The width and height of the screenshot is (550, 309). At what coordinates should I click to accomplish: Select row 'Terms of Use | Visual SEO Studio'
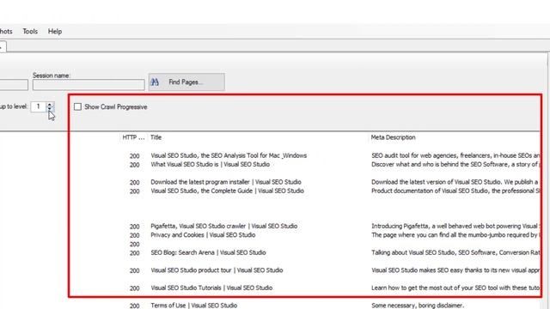[194, 306]
